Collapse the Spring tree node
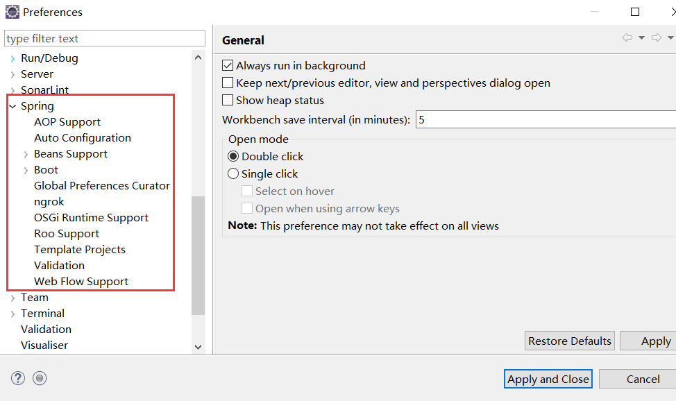The height and width of the screenshot is (401, 676). click(13, 106)
